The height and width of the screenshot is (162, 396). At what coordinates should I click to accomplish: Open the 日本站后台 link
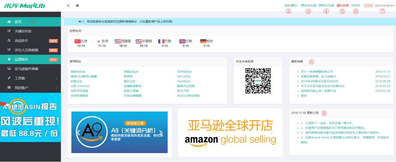pos(185,72)
